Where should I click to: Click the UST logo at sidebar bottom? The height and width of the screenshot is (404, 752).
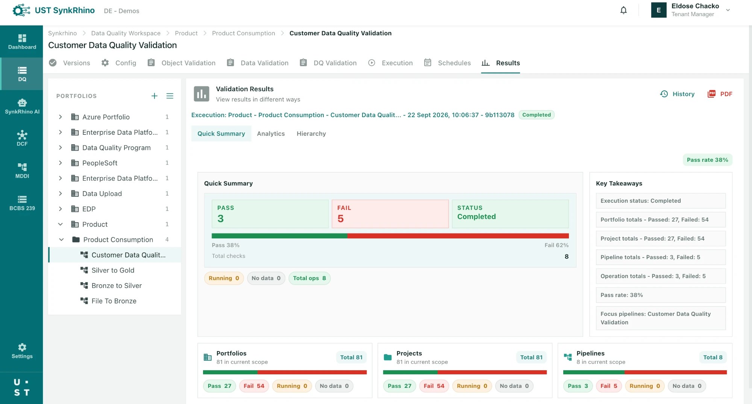[x=21, y=387]
